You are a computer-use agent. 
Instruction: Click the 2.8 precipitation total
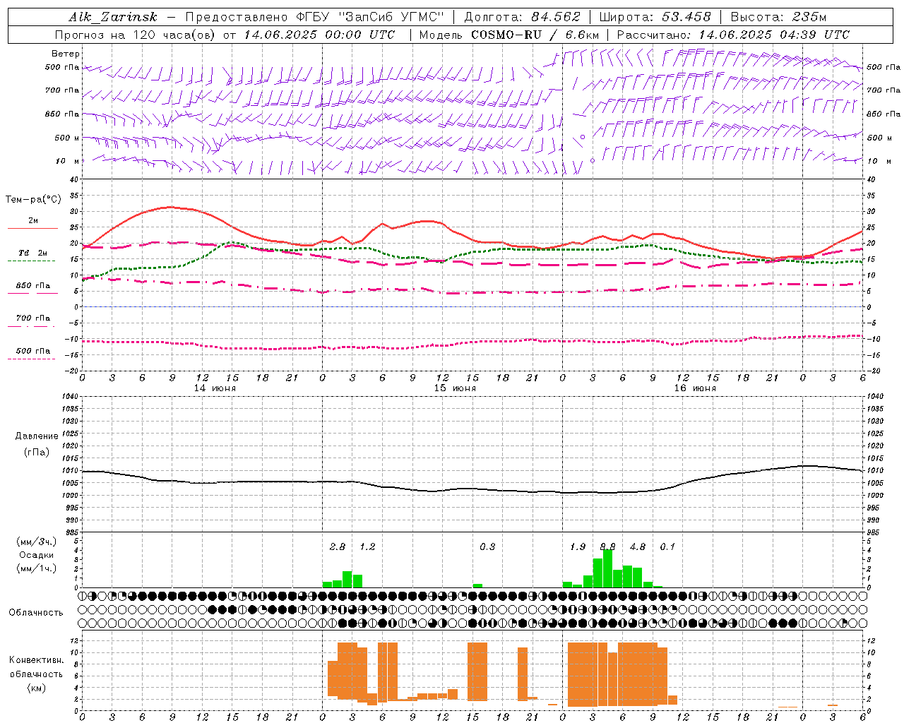(338, 546)
